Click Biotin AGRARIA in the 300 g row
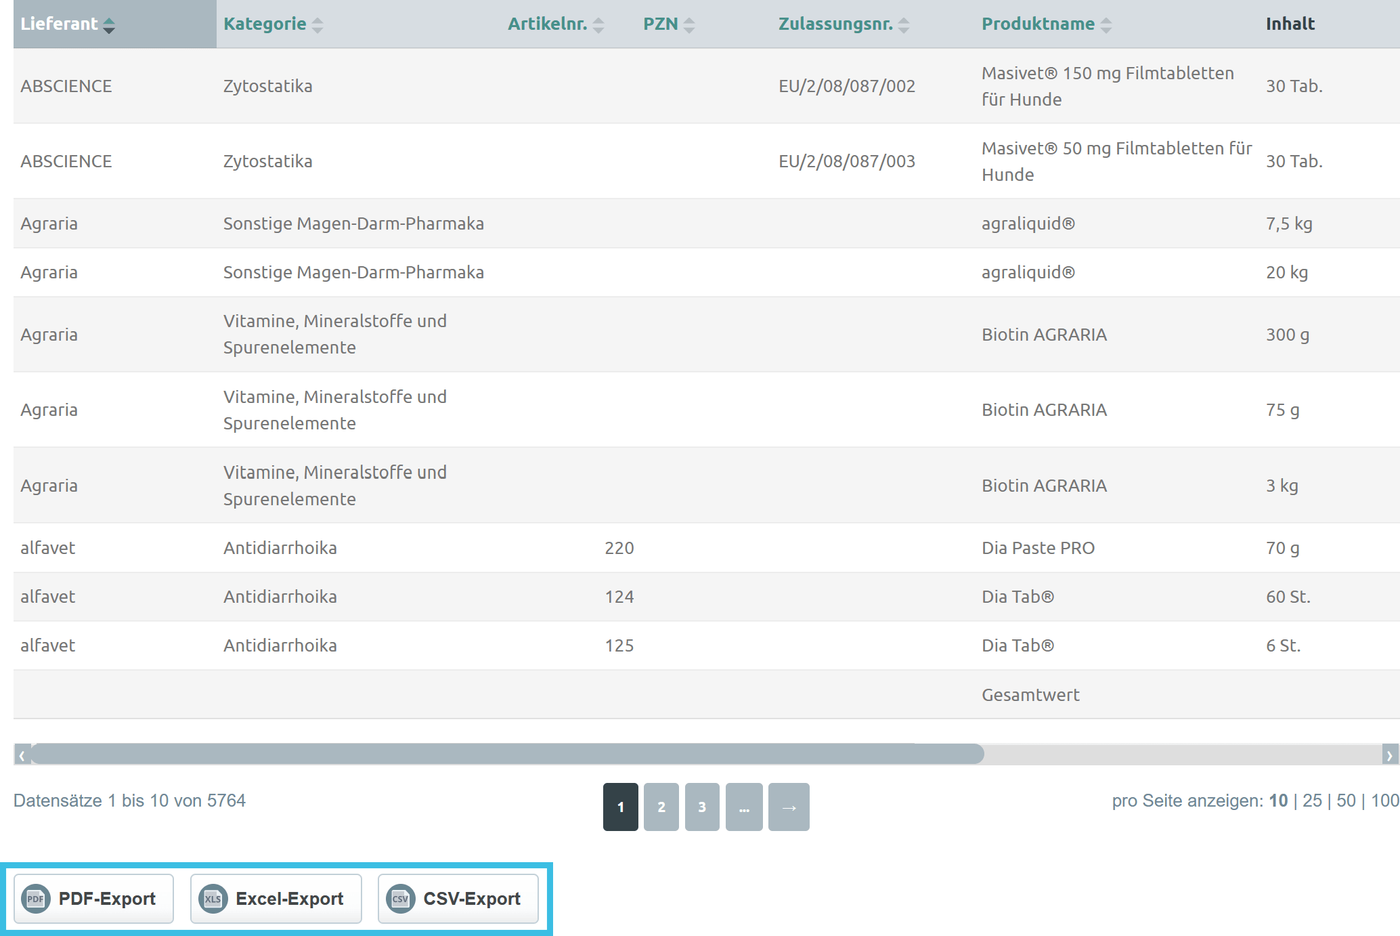Viewport: 1400px width, 936px height. pyautogui.click(x=1044, y=335)
